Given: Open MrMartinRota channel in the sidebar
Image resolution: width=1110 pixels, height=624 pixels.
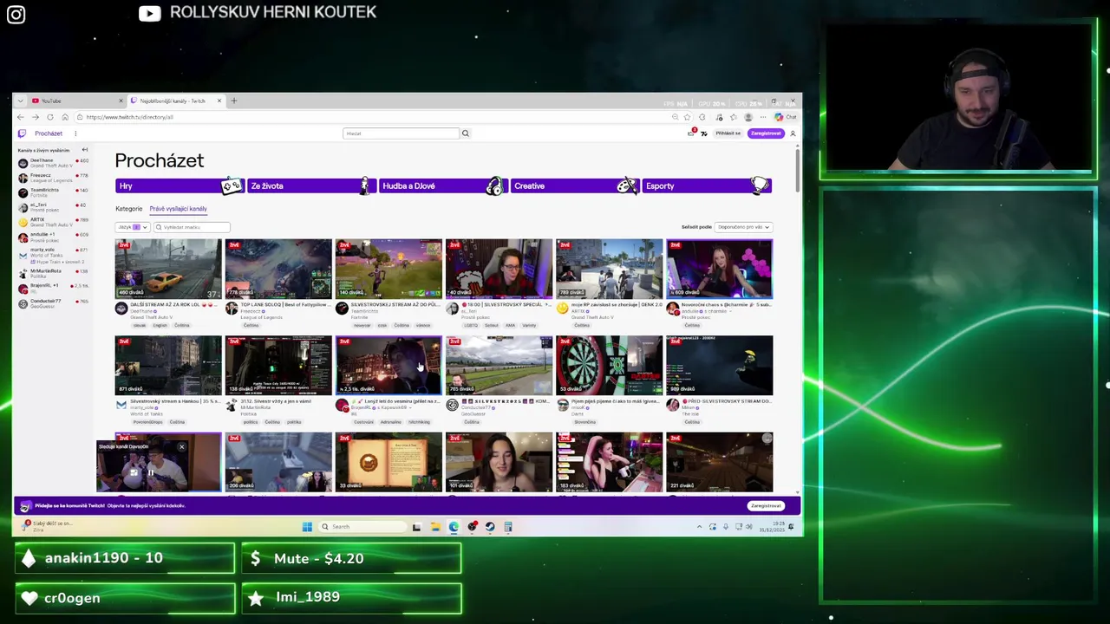Looking at the screenshot, I should pos(52,272).
